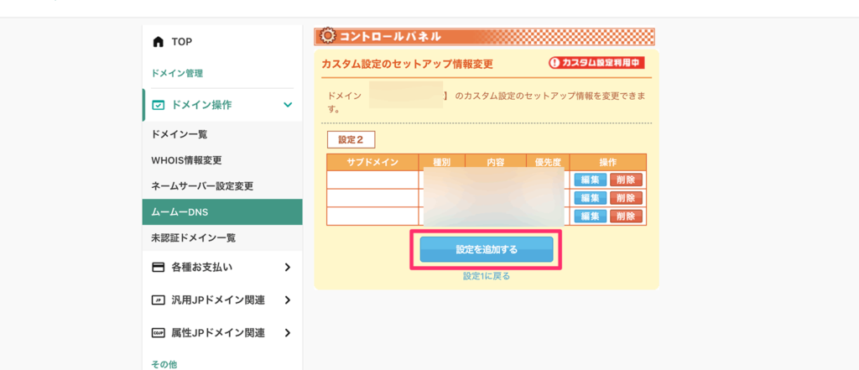Click the 内容 column header
Viewport: 859px width, 370px height.
tap(495, 162)
